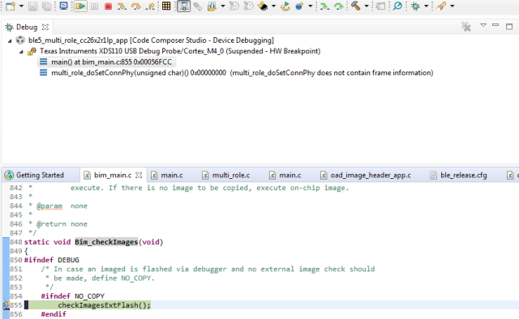This screenshot has width=519, height=319.
Task: Close the Debug view tab
Action: [x=45, y=27]
